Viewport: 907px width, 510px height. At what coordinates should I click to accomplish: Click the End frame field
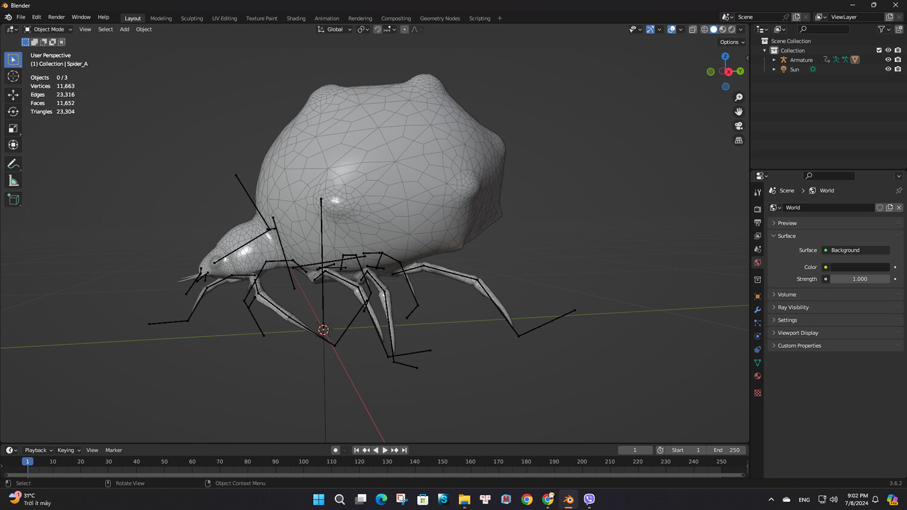(x=726, y=450)
